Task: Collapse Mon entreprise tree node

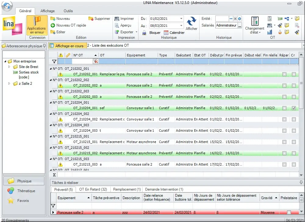Action: coord(5,61)
